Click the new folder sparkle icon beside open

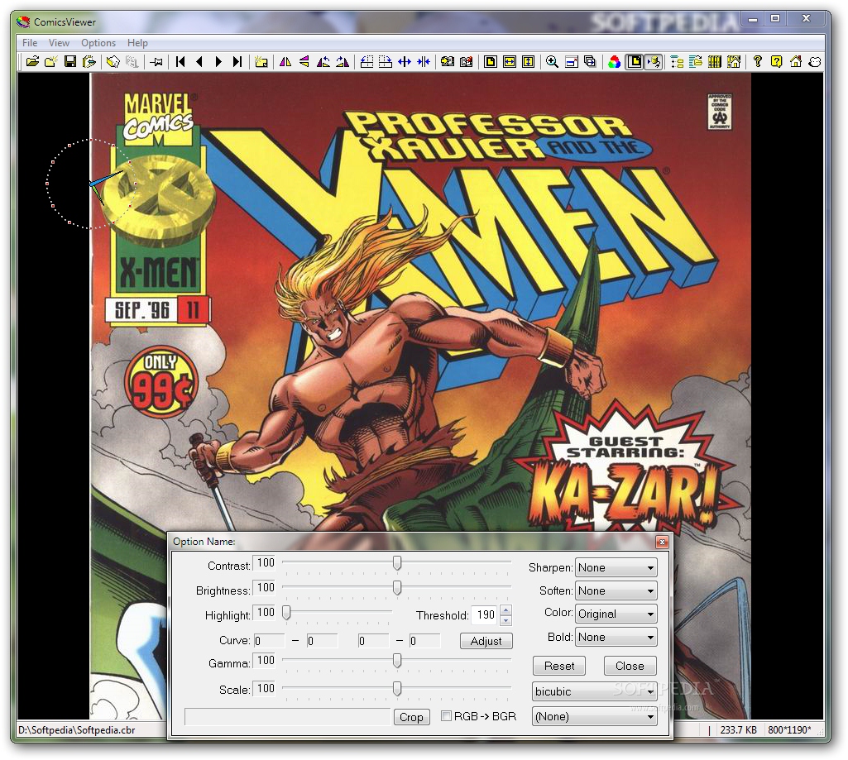click(x=51, y=62)
